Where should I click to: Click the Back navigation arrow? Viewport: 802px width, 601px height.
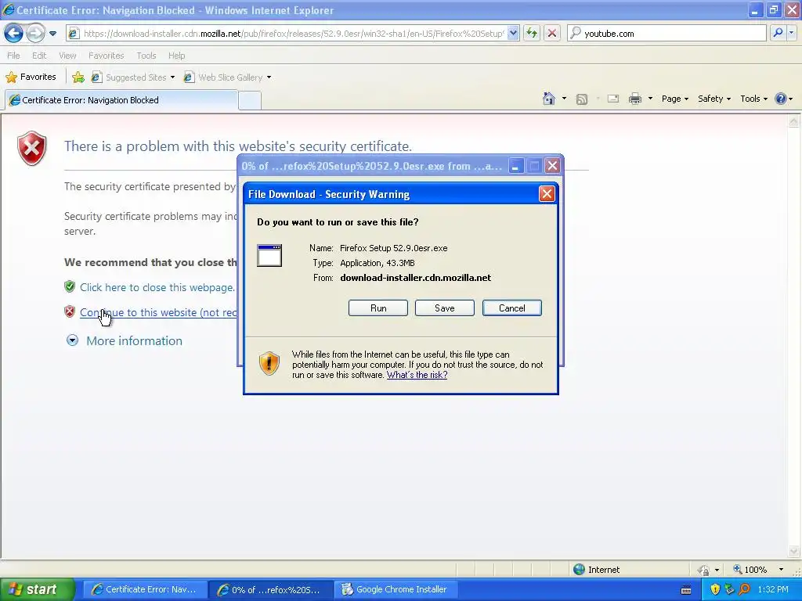(14, 34)
